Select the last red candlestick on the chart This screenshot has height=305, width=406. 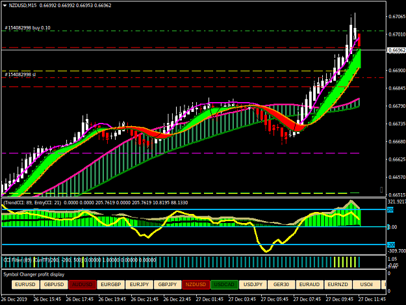point(359,40)
